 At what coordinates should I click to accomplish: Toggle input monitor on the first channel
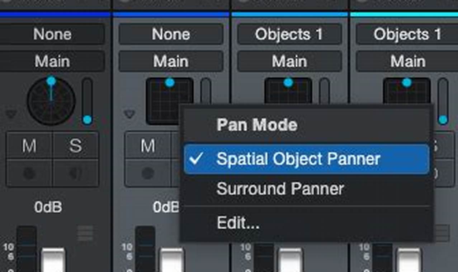pos(75,174)
